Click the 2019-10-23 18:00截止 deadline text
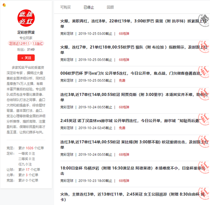This screenshot has width=210, height=205. 95,181
